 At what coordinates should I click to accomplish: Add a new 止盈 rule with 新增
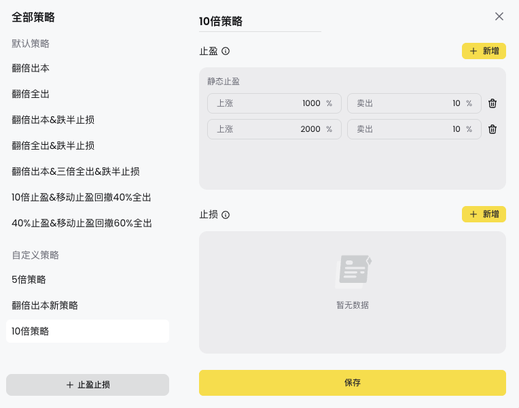click(x=484, y=51)
